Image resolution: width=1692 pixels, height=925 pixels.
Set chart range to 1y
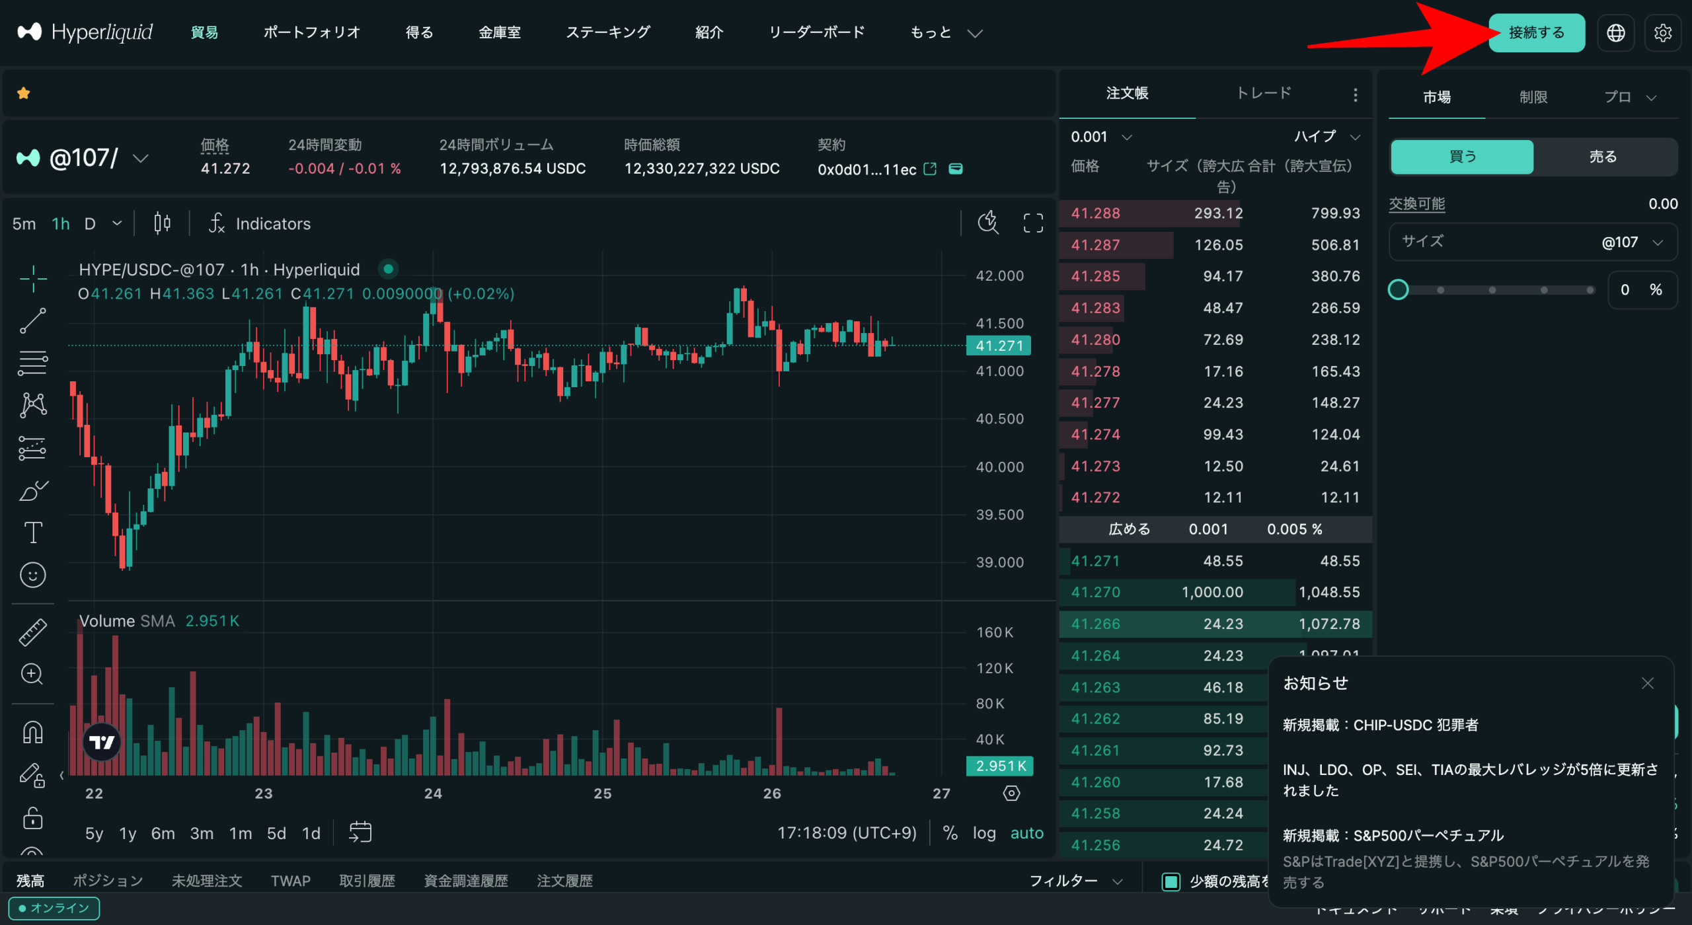127,833
